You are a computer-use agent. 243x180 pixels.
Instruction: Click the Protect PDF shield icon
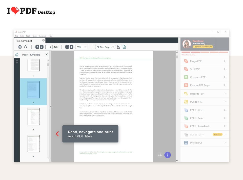(x=186, y=143)
